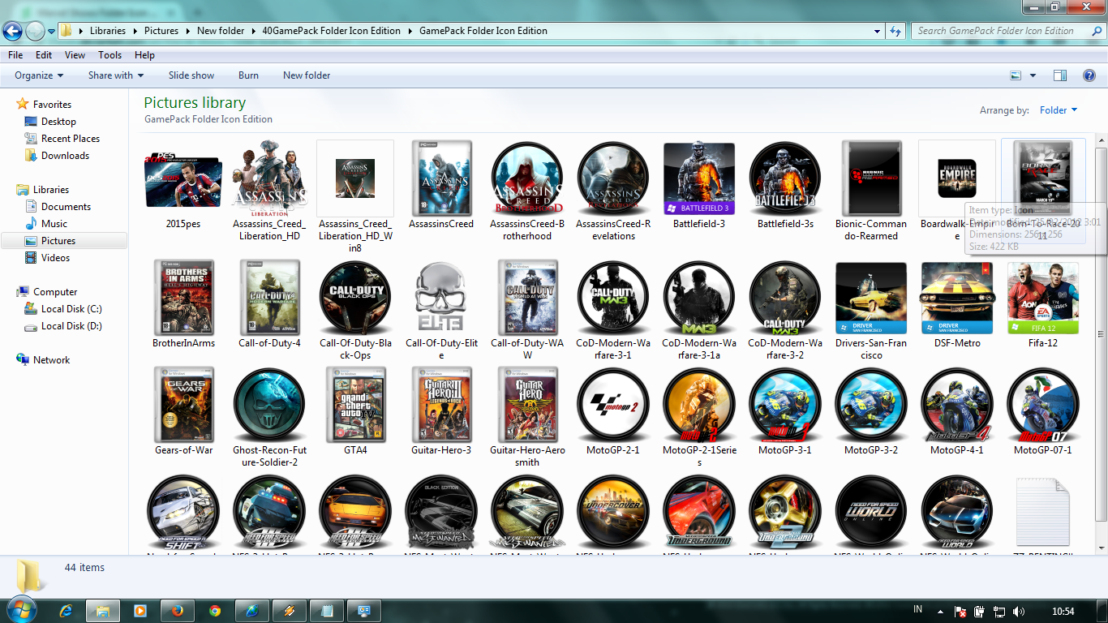This screenshot has width=1108, height=623.
Task: Select Music library in sidebar
Action: click(x=54, y=224)
